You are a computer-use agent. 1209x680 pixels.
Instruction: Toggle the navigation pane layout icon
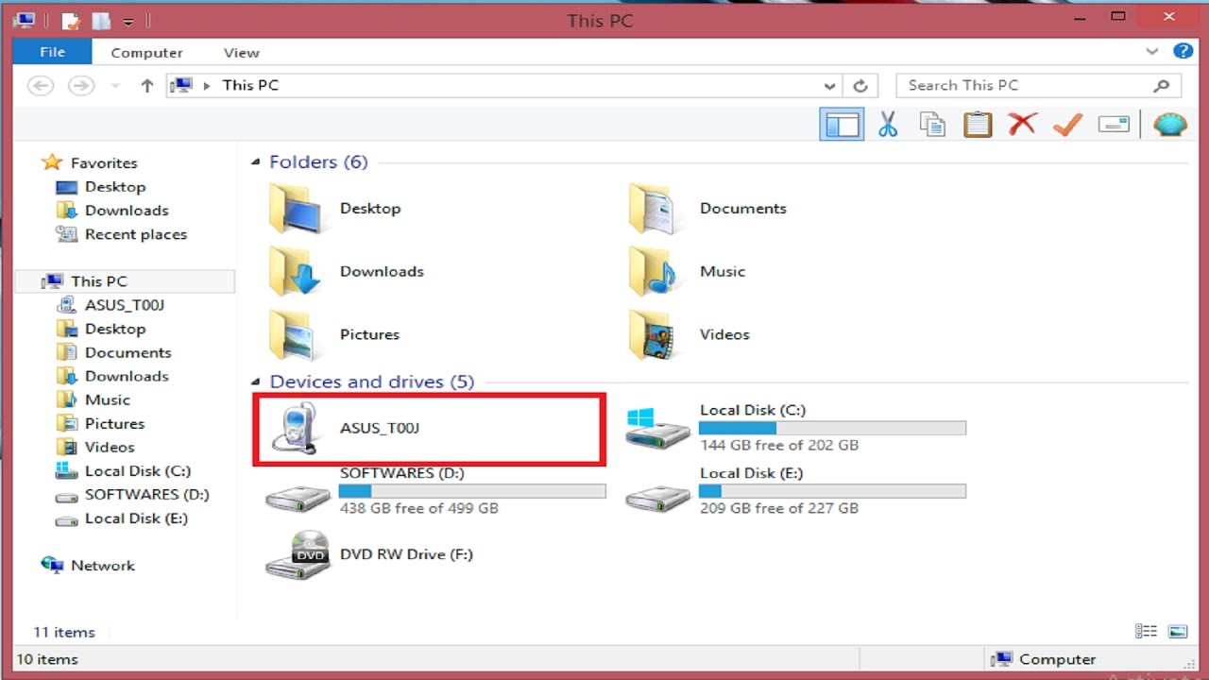pyautogui.click(x=841, y=124)
